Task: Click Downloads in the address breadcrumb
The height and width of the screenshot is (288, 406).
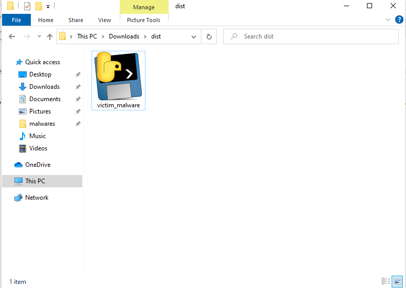Action: click(124, 36)
